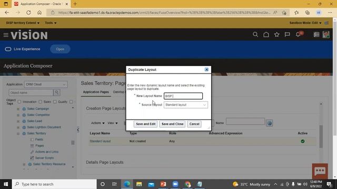337x189 pixels.
Task: Open File Explorer from taskbar
Action: click(x=139, y=184)
